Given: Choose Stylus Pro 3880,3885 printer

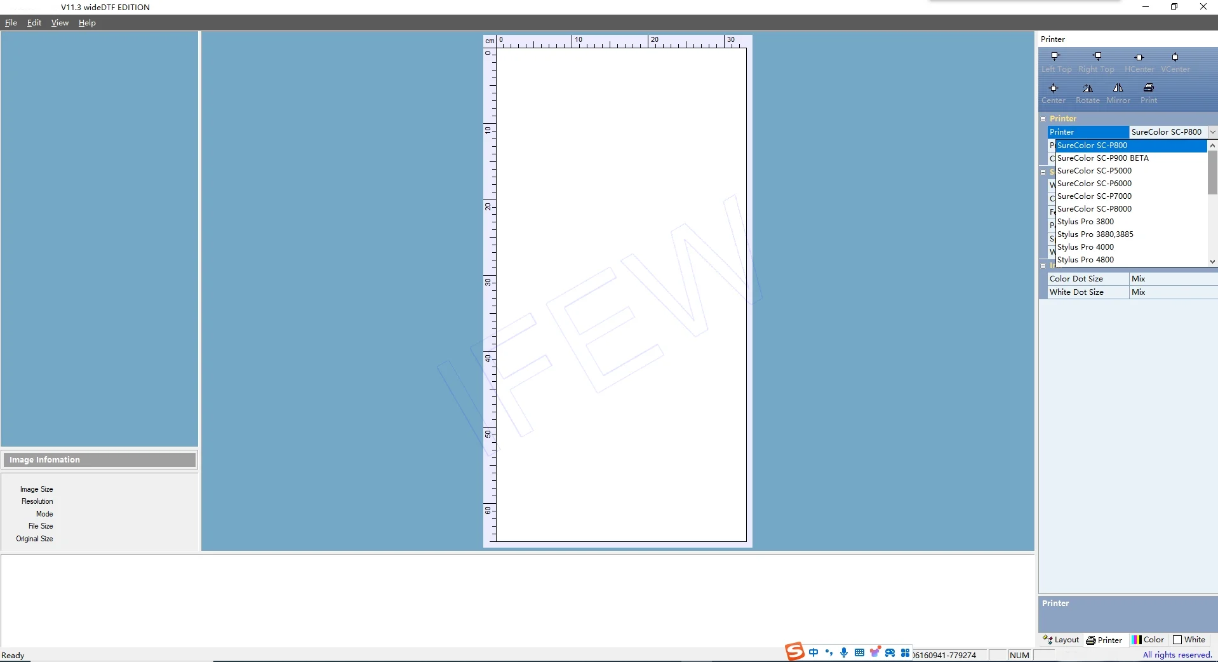Looking at the screenshot, I should [x=1131, y=234].
